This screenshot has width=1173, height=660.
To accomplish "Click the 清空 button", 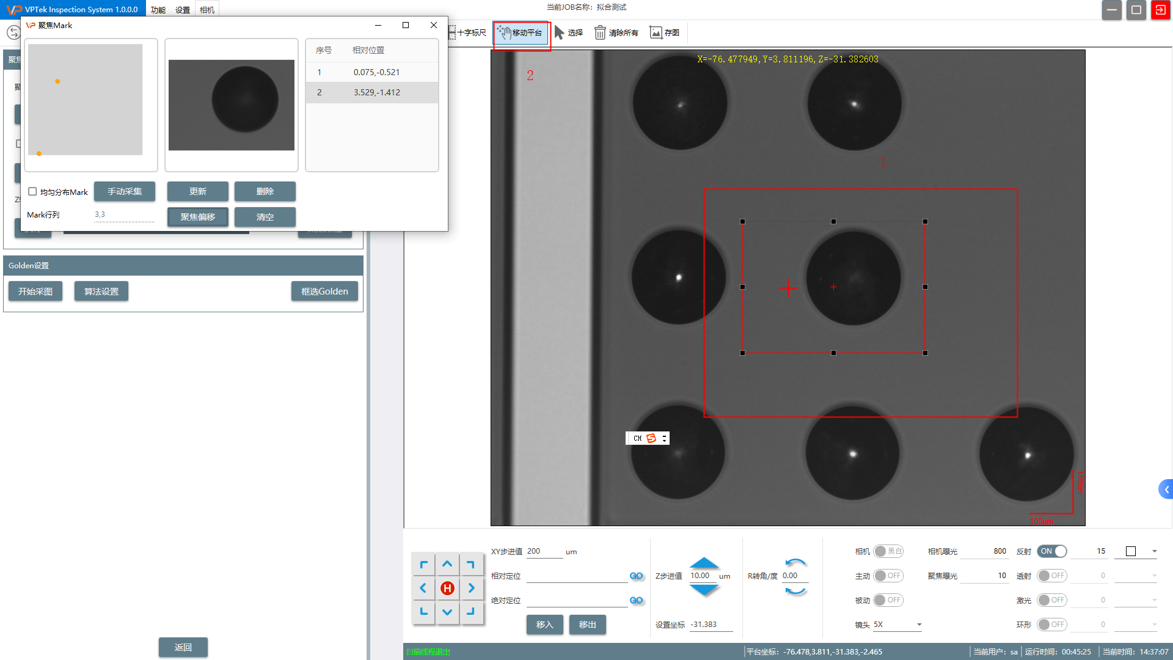I will click(x=265, y=217).
